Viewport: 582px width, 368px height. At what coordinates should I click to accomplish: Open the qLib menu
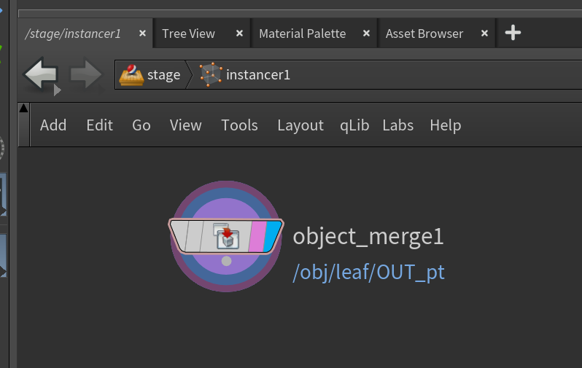coord(354,125)
